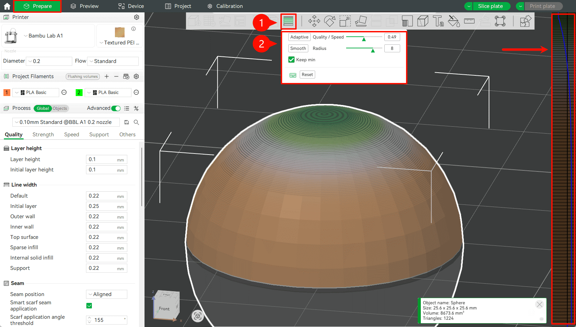Disable Smart scarf seam application checkbox
The image size is (576, 327).
point(89,306)
